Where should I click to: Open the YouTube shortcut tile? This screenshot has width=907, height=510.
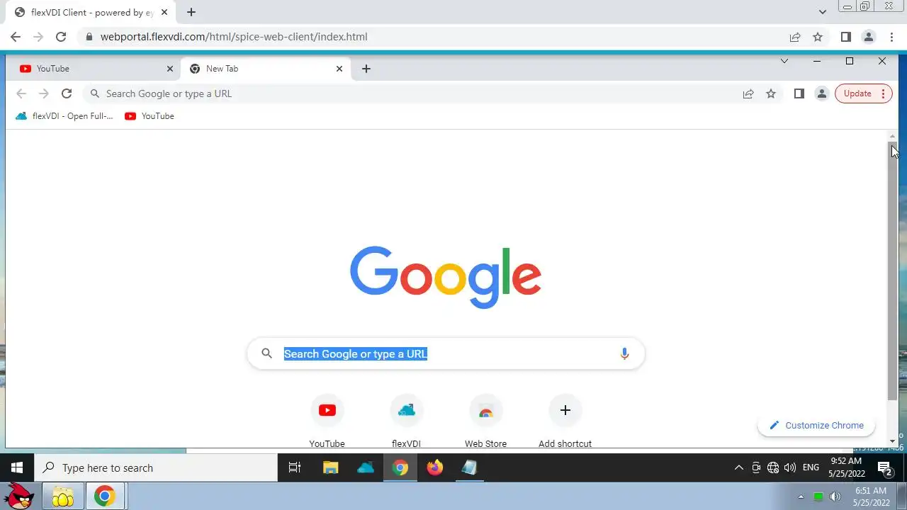(x=327, y=421)
